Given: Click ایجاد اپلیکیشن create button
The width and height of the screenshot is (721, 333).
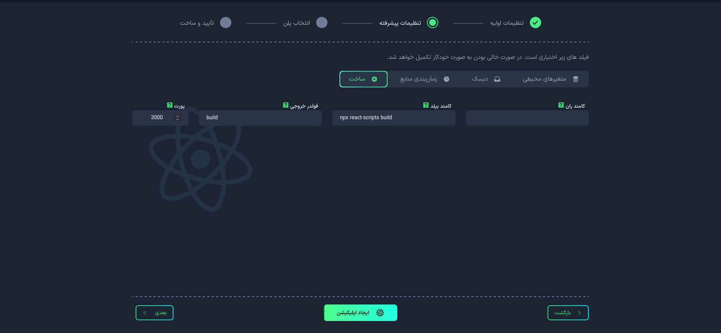Looking at the screenshot, I should pos(360,313).
